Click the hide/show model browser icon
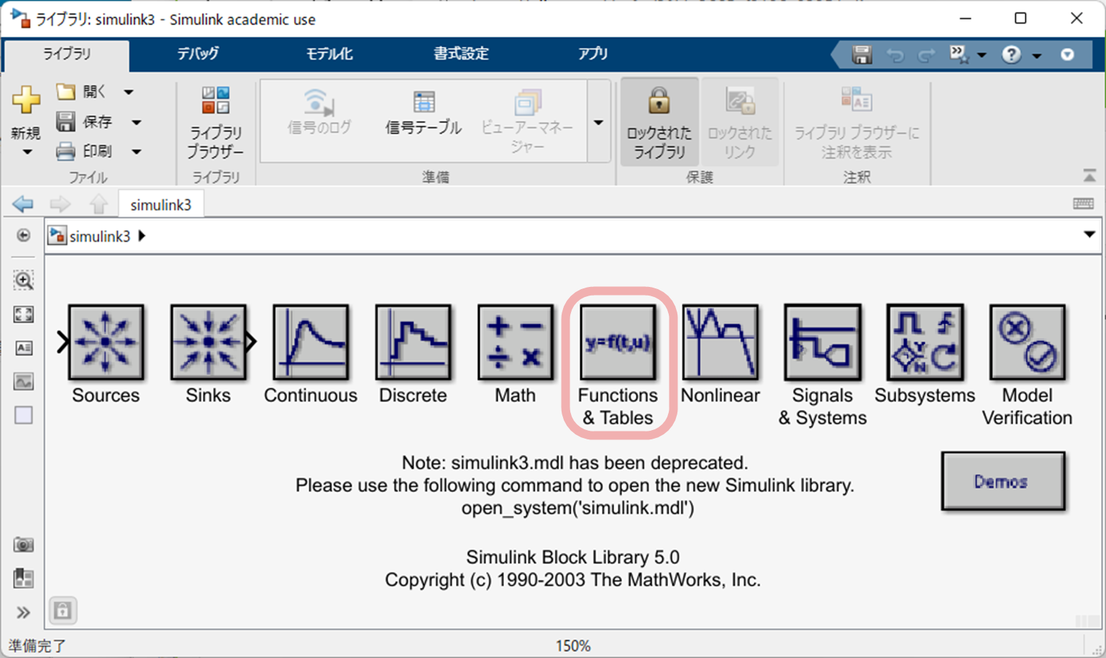 point(24,235)
